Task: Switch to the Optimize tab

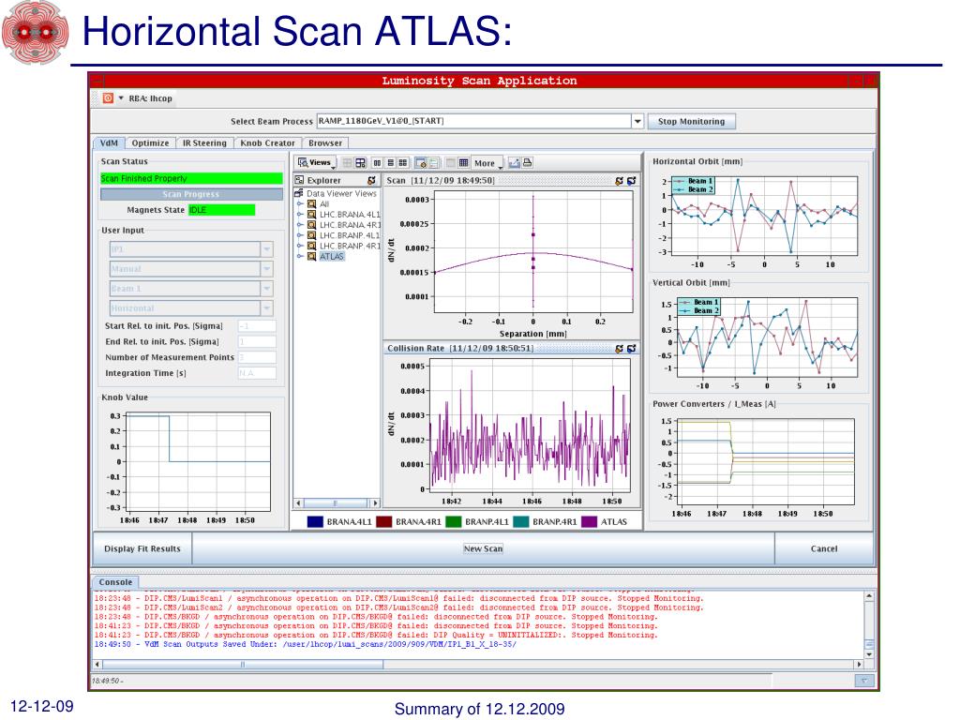Action: tap(150, 142)
